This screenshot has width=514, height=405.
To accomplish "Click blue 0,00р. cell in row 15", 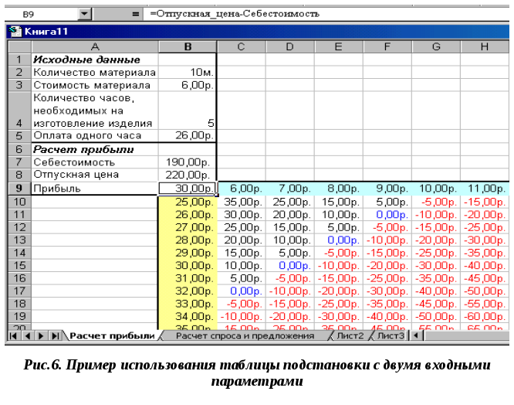I will tap(290, 265).
